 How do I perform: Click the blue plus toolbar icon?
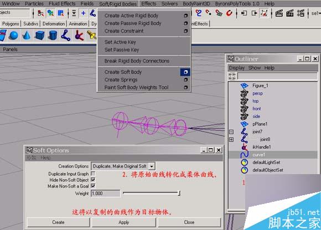[x=83, y=13]
